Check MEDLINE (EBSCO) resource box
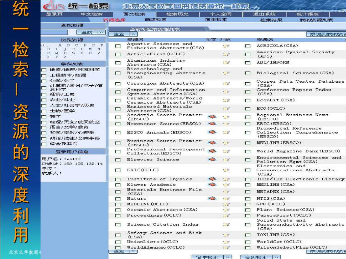Image resolution: width=346 pixels, height=259 pixels. pos(248,143)
